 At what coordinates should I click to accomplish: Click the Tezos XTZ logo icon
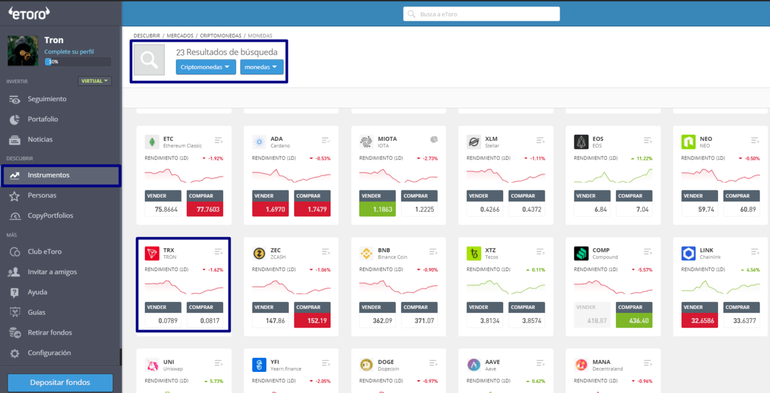click(474, 254)
